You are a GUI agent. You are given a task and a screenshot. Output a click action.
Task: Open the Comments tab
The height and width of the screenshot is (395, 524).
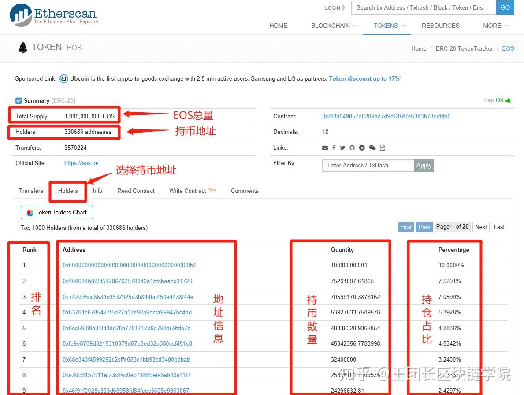pos(245,191)
